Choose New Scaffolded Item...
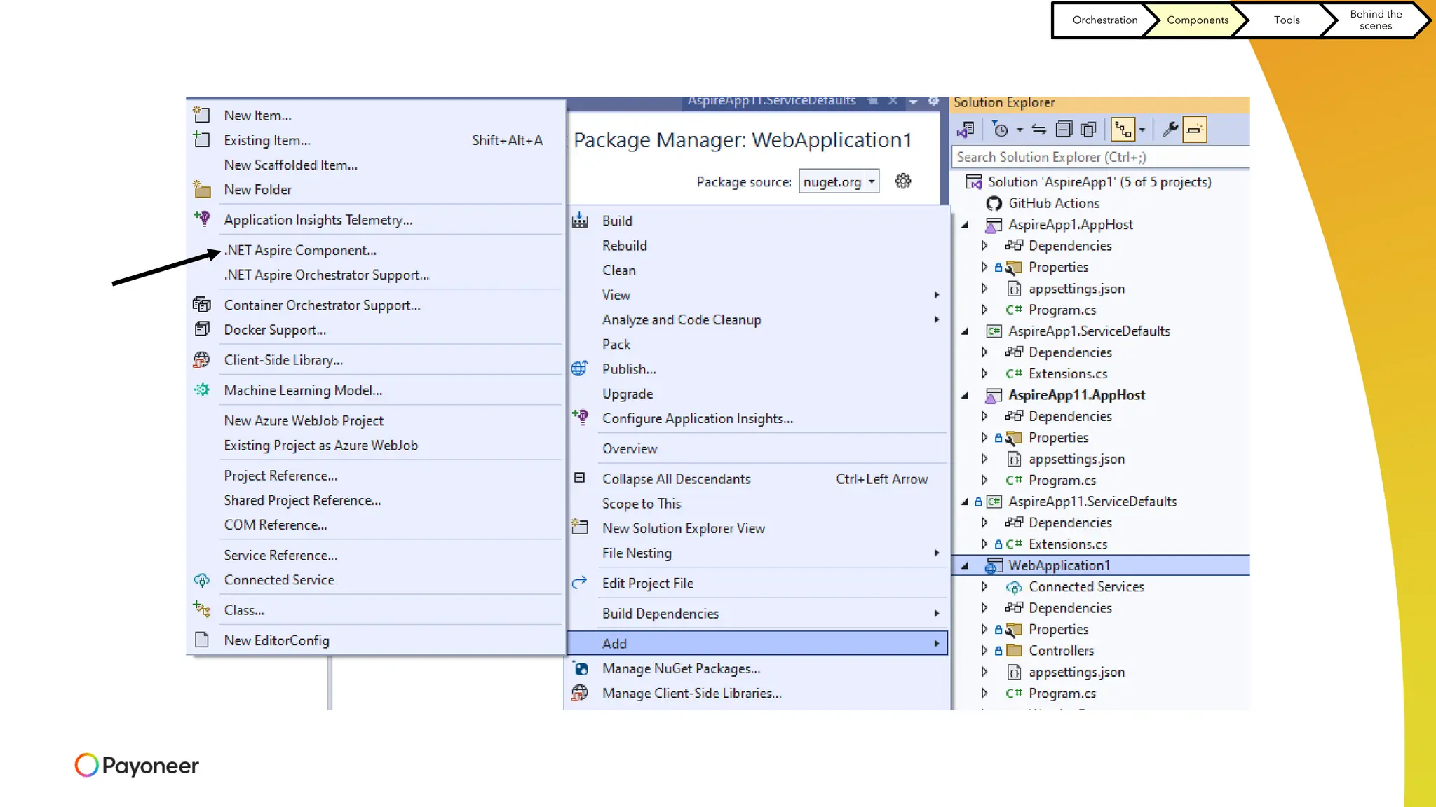 290,165
